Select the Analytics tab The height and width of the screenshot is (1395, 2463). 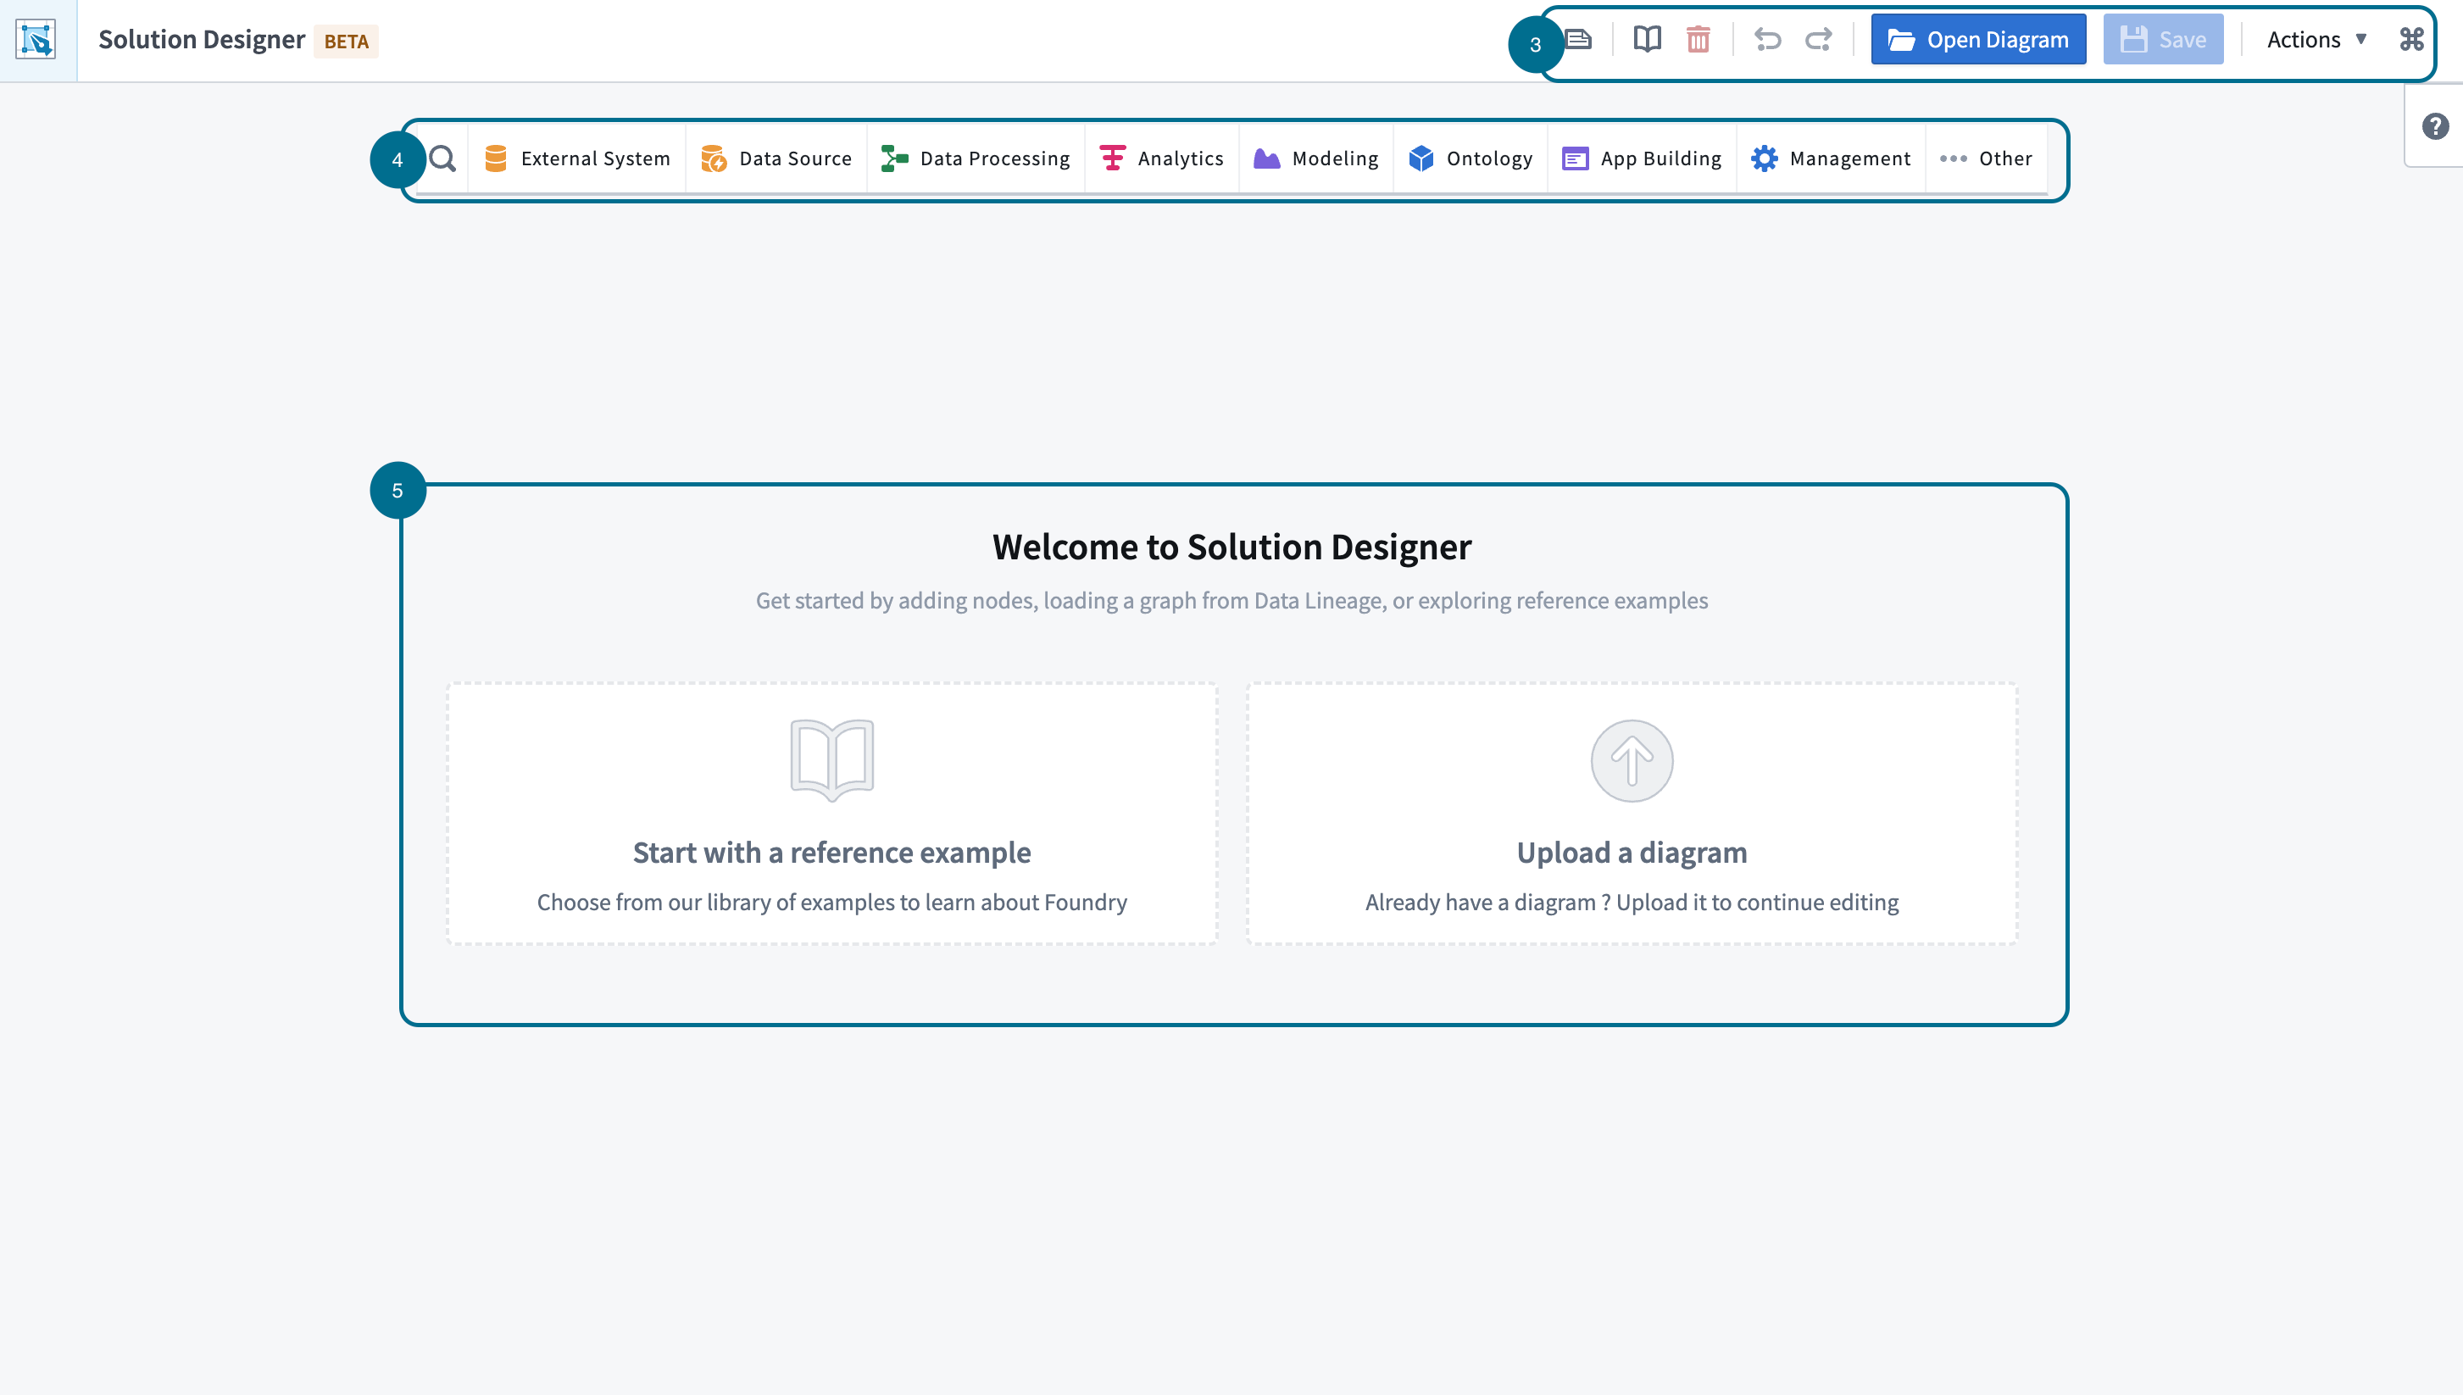(1164, 158)
